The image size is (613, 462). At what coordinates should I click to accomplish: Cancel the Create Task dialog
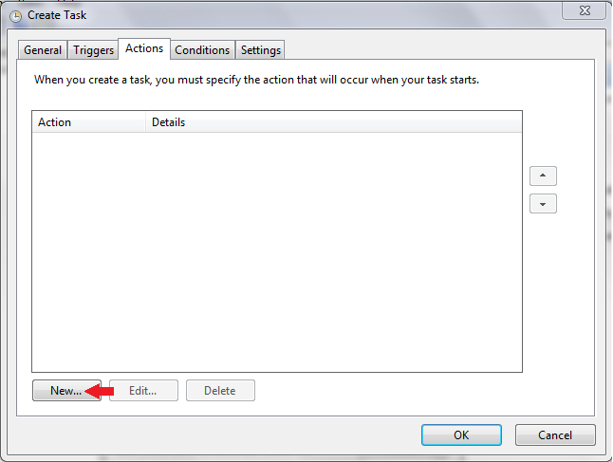[x=555, y=435]
